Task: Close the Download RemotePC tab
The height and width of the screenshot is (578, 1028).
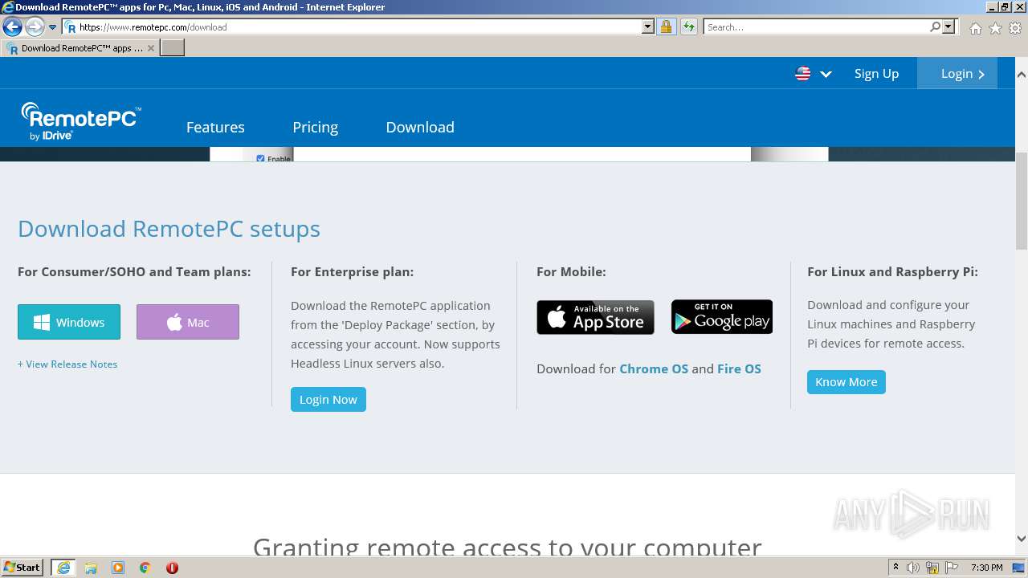Action: 151,48
